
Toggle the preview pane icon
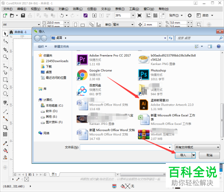click(x=210, y=47)
